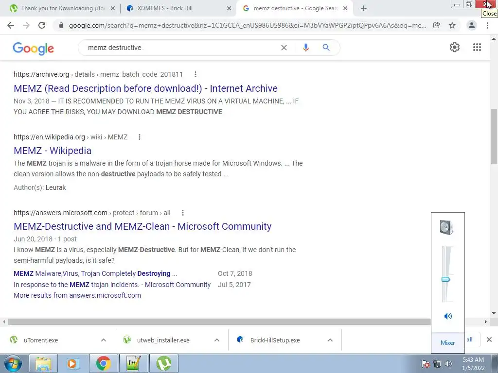498x373 pixels.
Task: Open Google quick settings gear
Action: coord(455,47)
